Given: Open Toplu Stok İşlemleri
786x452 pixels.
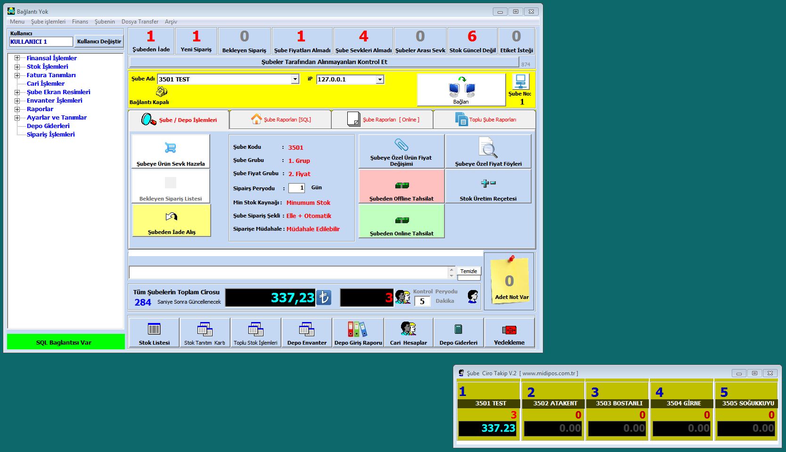Looking at the screenshot, I should [255, 333].
